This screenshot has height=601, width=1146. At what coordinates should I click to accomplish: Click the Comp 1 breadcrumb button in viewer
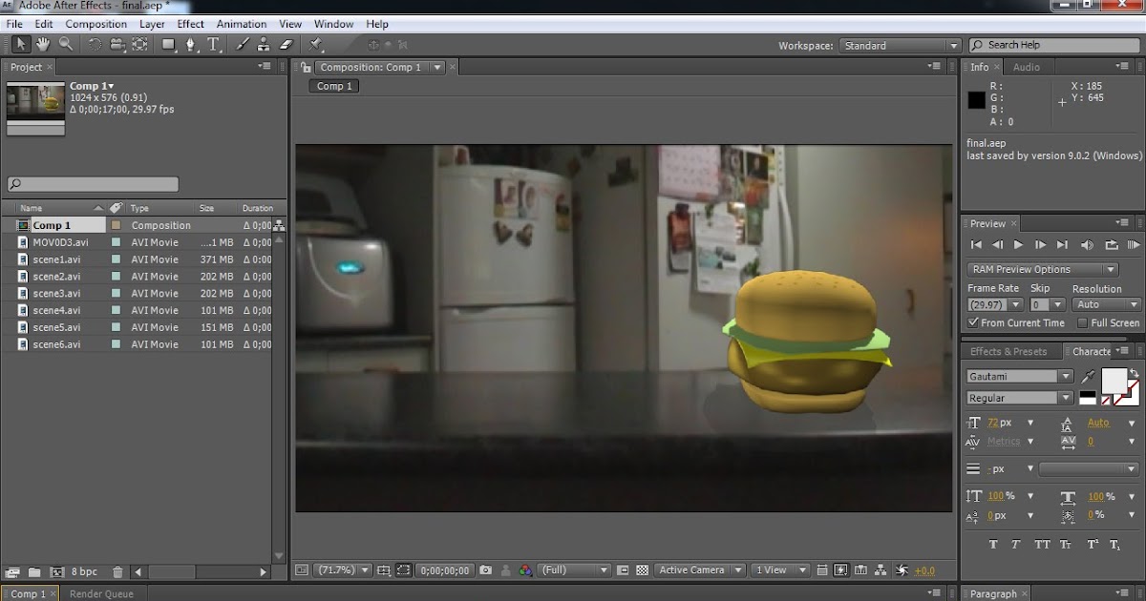pos(334,86)
